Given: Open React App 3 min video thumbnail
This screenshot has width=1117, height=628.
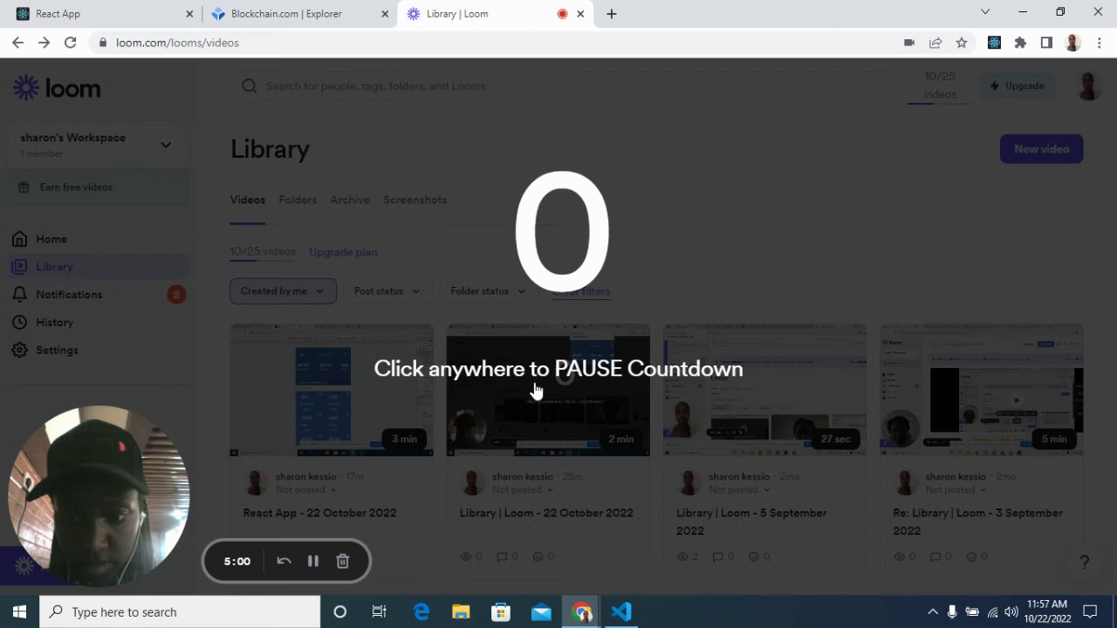Looking at the screenshot, I should (x=332, y=391).
